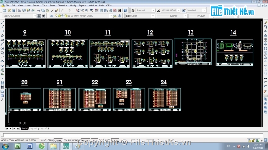Switch to the Layout1 tab
This screenshot has height=150, width=268.
click(x=33, y=128)
